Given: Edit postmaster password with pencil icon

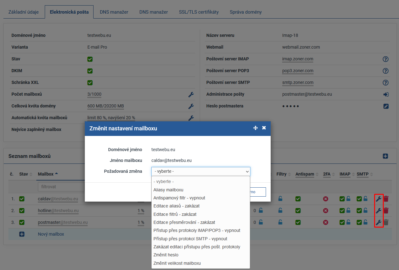Looking at the screenshot, I should (386, 106).
